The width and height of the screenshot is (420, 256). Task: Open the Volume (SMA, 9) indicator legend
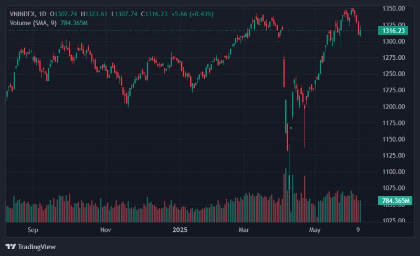pyautogui.click(x=33, y=23)
